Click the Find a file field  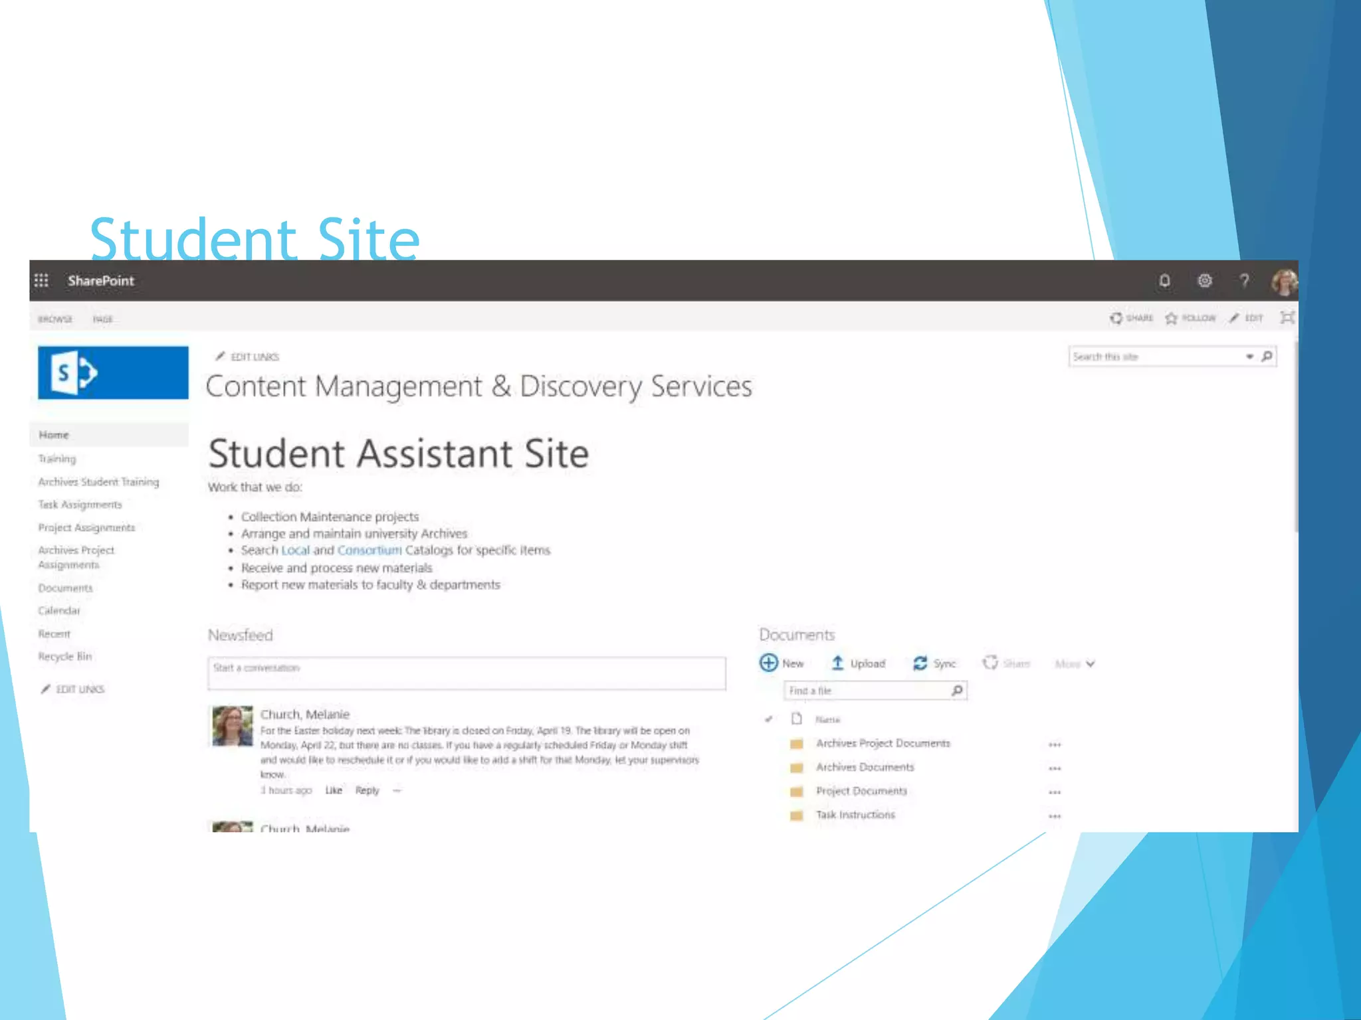click(x=867, y=691)
